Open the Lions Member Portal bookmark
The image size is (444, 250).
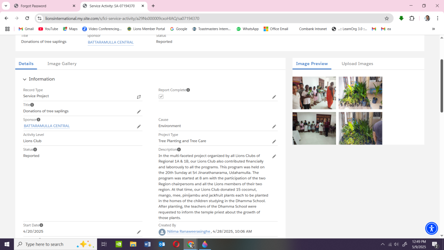click(x=146, y=29)
